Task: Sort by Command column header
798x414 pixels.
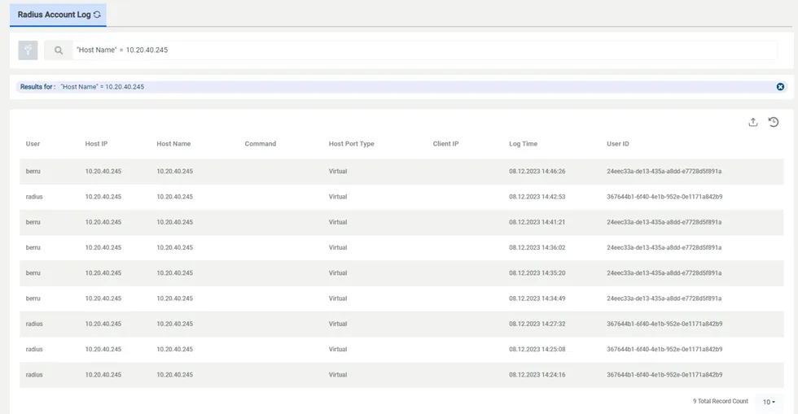Action: [261, 144]
